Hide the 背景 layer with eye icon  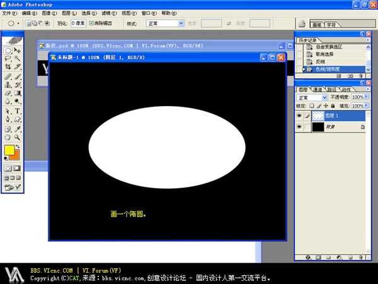[x=300, y=127]
